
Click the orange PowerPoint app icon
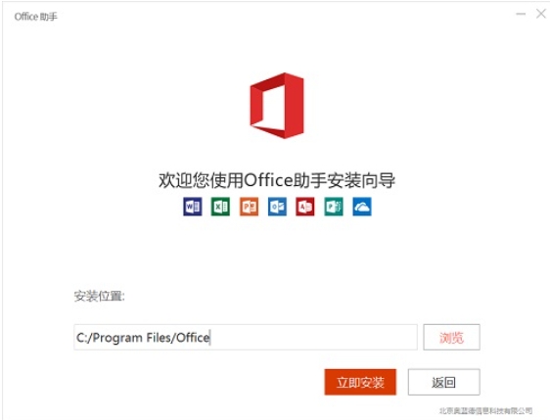(249, 207)
